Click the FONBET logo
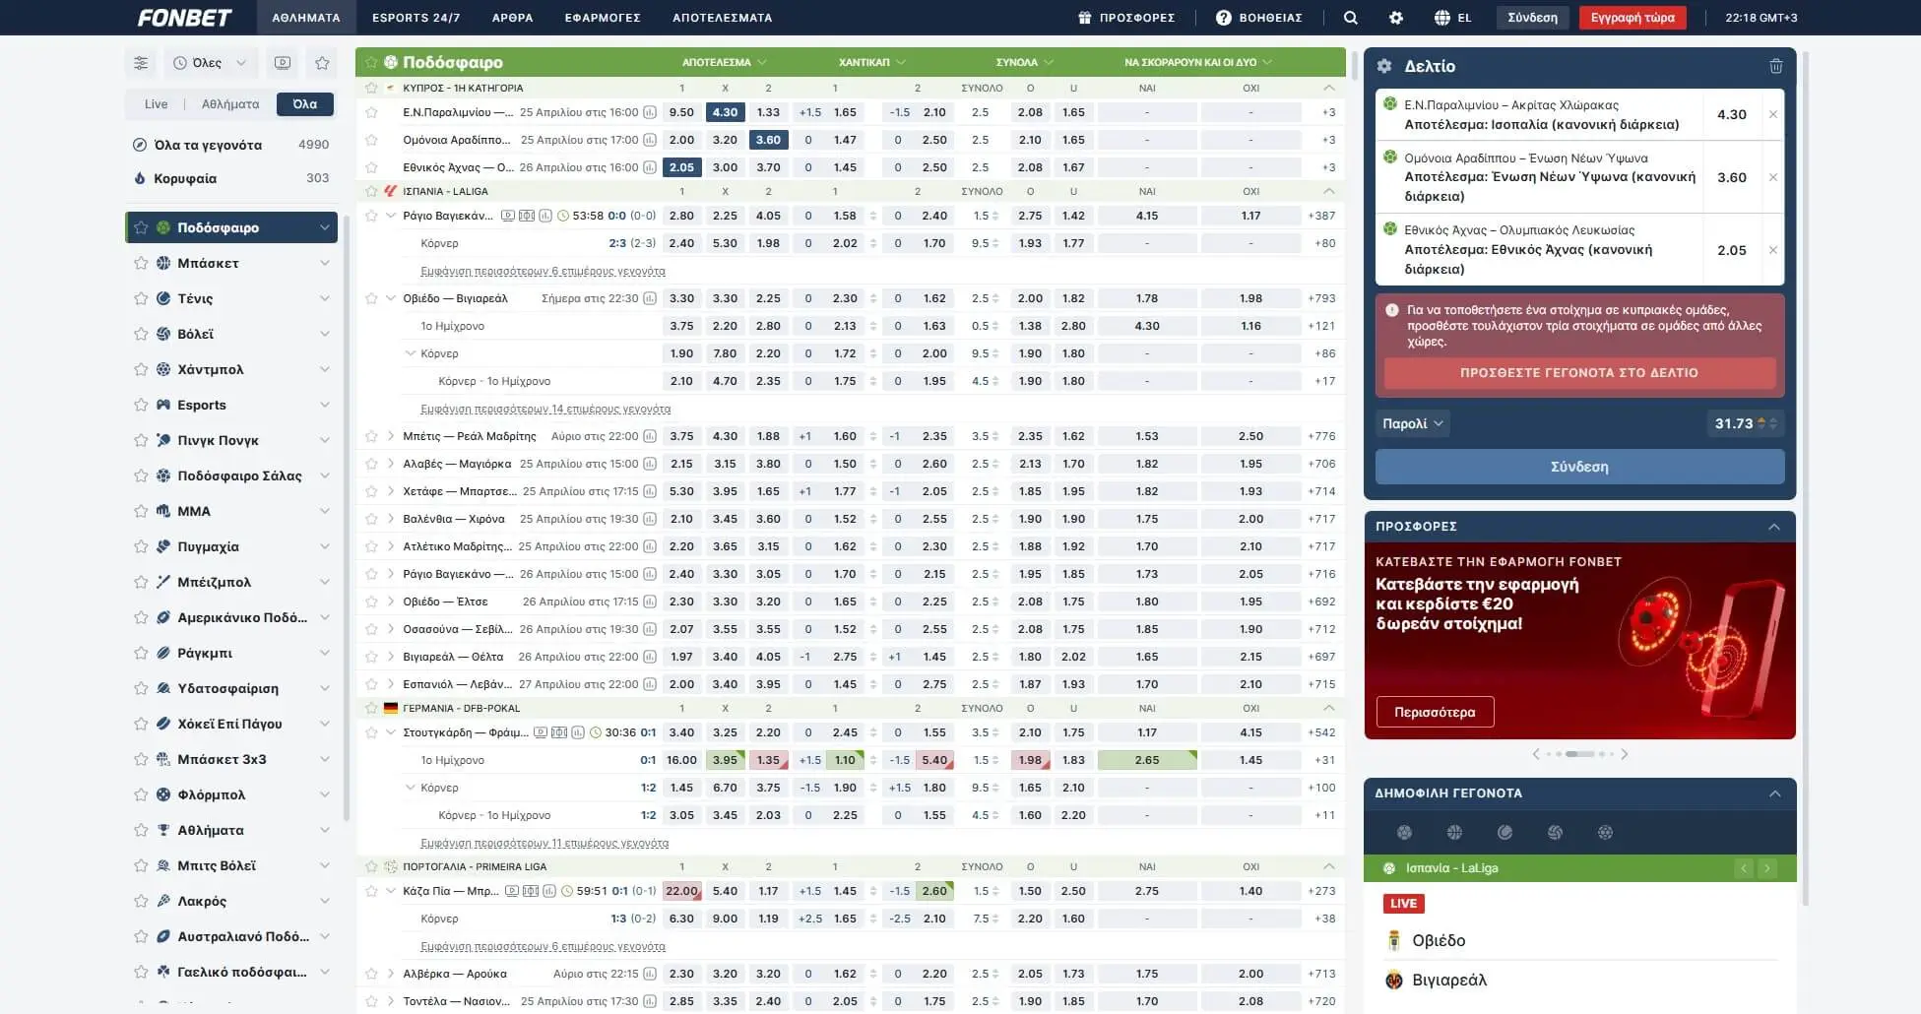This screenshot has height=1014, width=1921. click(x=184, y=18)
